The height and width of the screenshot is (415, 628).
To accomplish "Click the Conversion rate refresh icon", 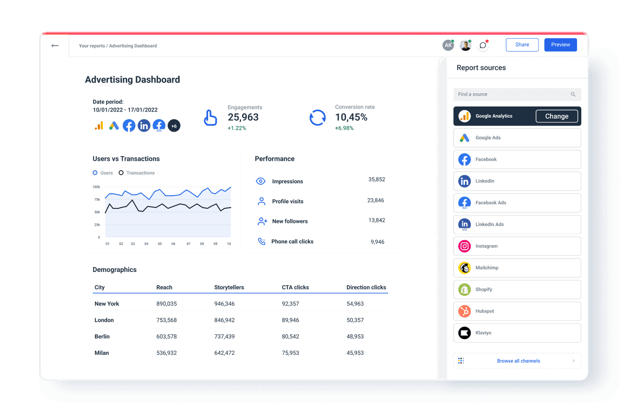I will click(318, 117).
